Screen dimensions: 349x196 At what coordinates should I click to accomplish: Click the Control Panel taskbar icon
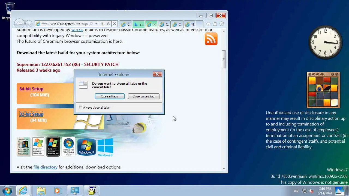click(75, 191)
